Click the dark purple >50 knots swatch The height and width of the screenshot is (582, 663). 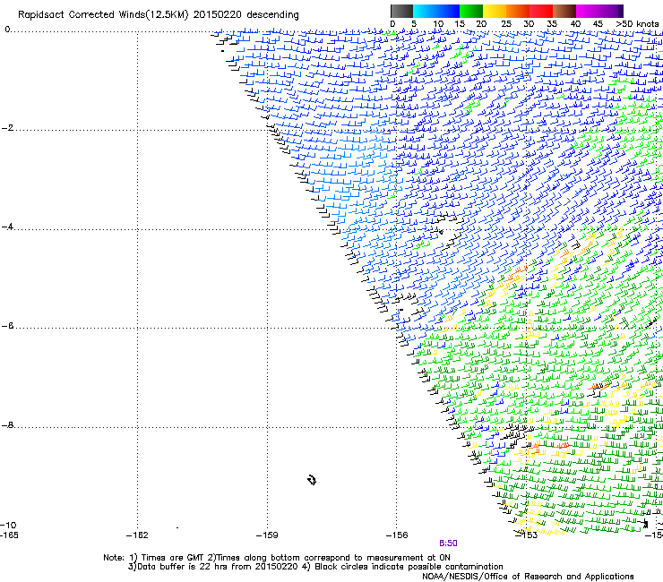tap(620, 11)
